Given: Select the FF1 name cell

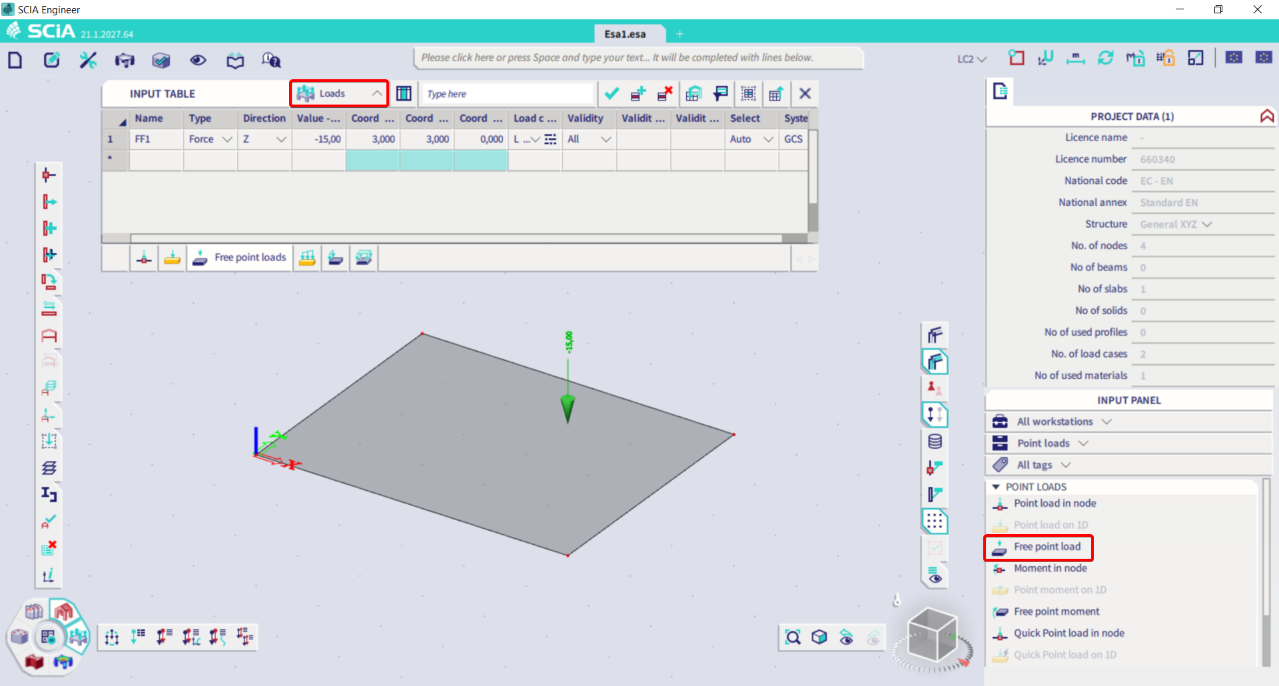Looking at the screenshot, I should (156, 139).
